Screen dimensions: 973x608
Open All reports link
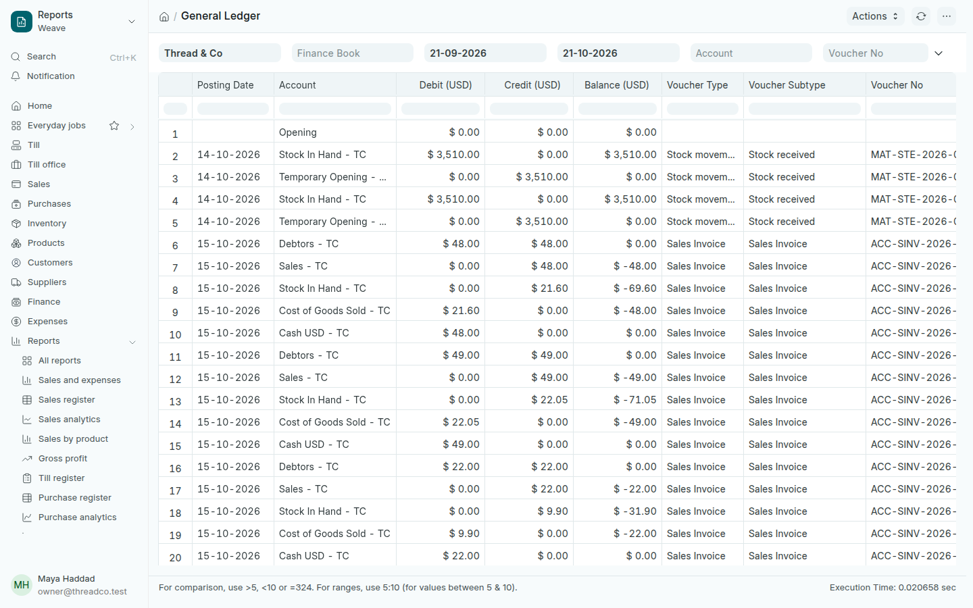(80, 361)
